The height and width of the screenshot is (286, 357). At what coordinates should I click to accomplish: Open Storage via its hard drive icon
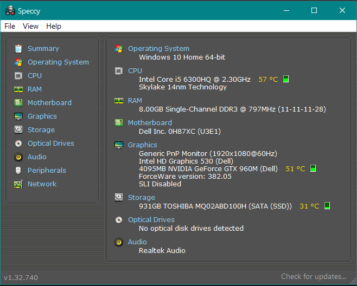pyautogui.click(x=18, y=130)
